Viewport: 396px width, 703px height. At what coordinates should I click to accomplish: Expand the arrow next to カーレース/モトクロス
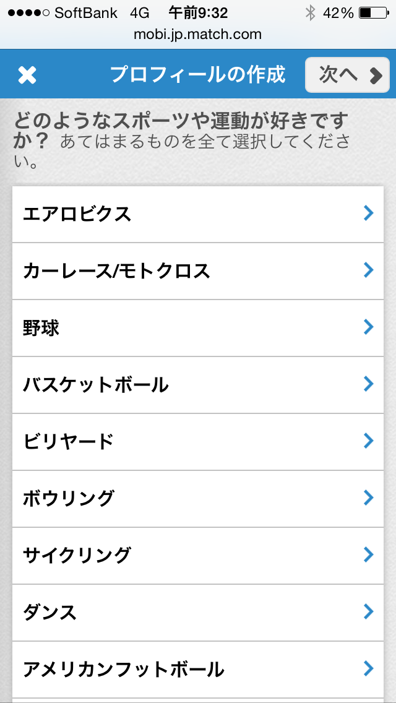tap(369, 270)
